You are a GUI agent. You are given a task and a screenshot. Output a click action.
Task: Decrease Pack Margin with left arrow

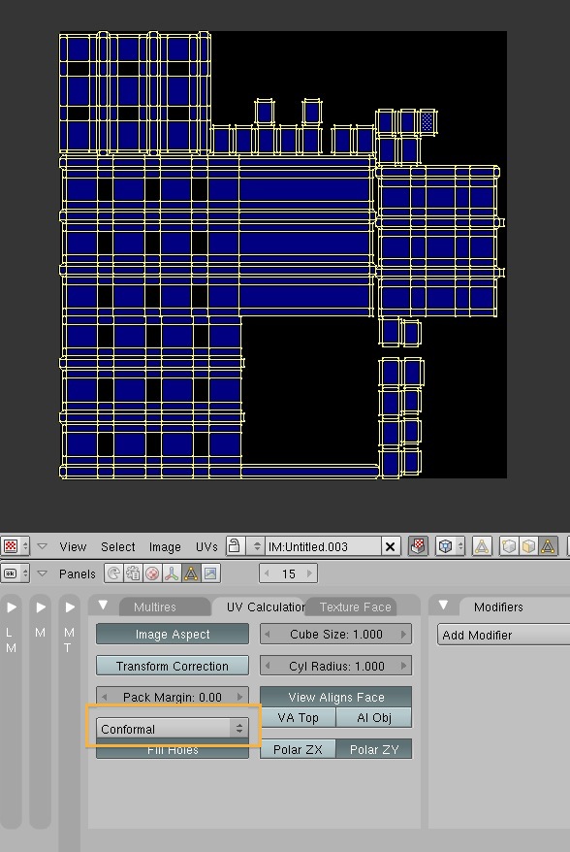pos(105,697)
